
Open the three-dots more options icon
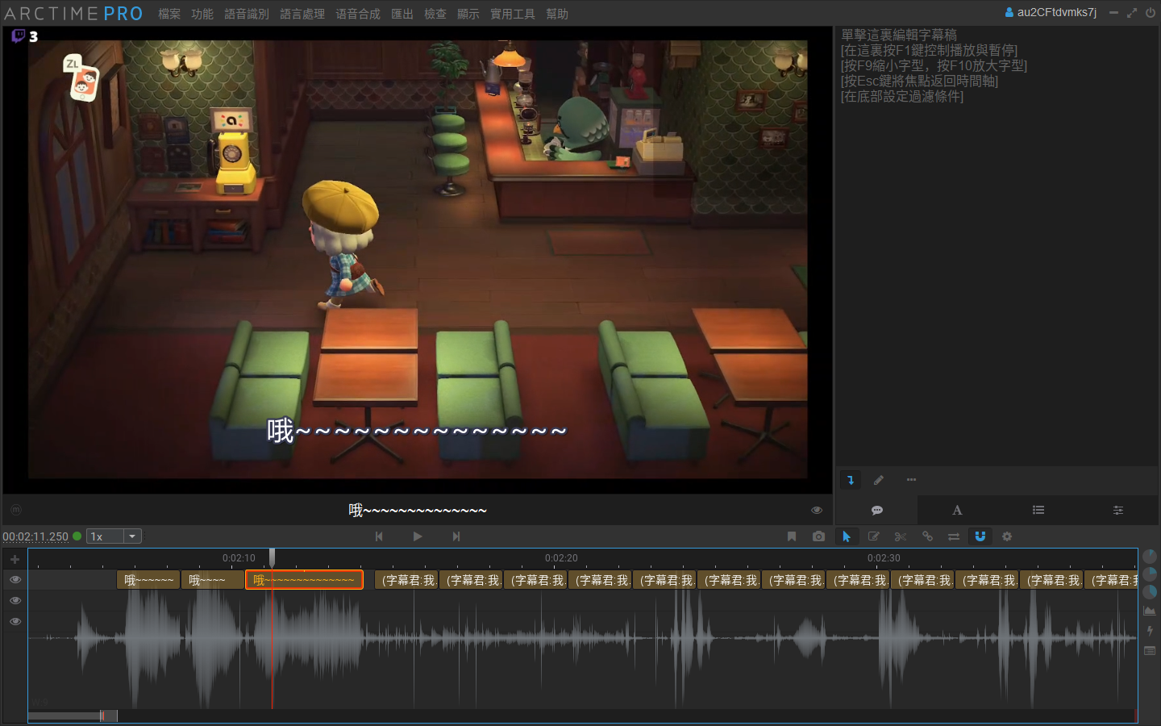click(x=911, y=480)
